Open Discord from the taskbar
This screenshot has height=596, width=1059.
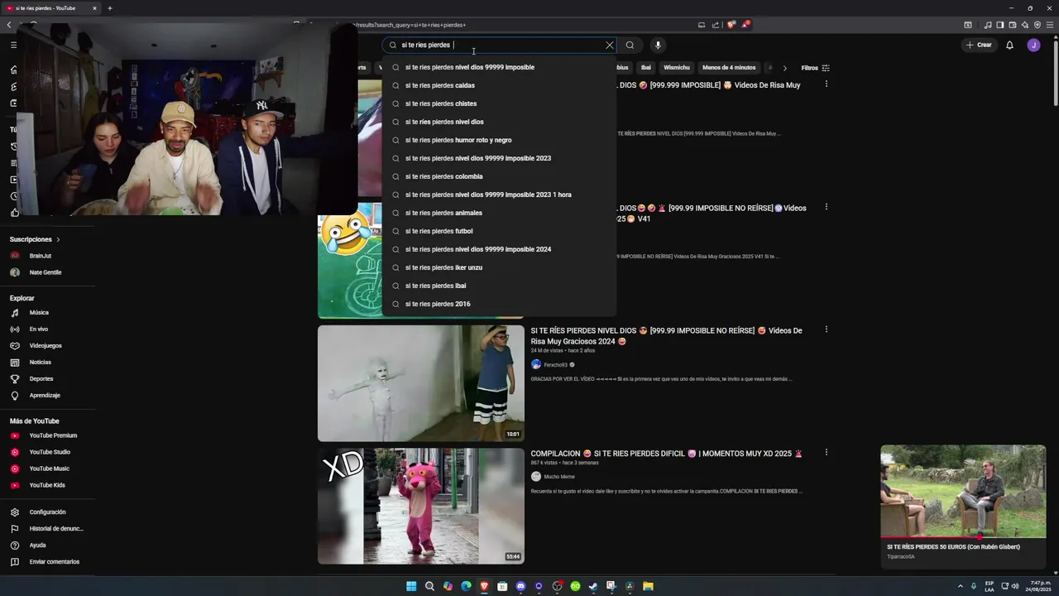coord(520,586)
